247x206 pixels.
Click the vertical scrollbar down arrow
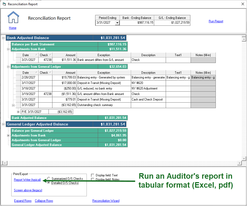click(x=244, y=159)
